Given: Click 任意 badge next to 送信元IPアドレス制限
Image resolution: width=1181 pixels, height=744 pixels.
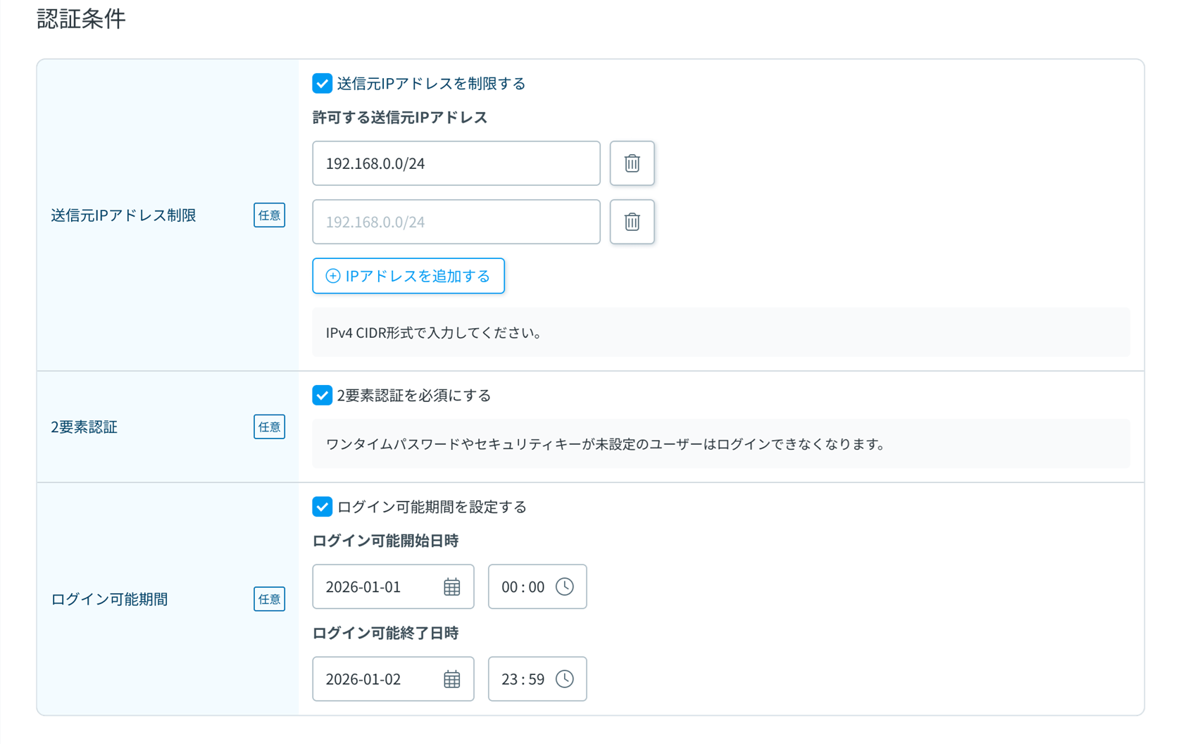Looking at the screenshot, I should (x=269, y=215).
